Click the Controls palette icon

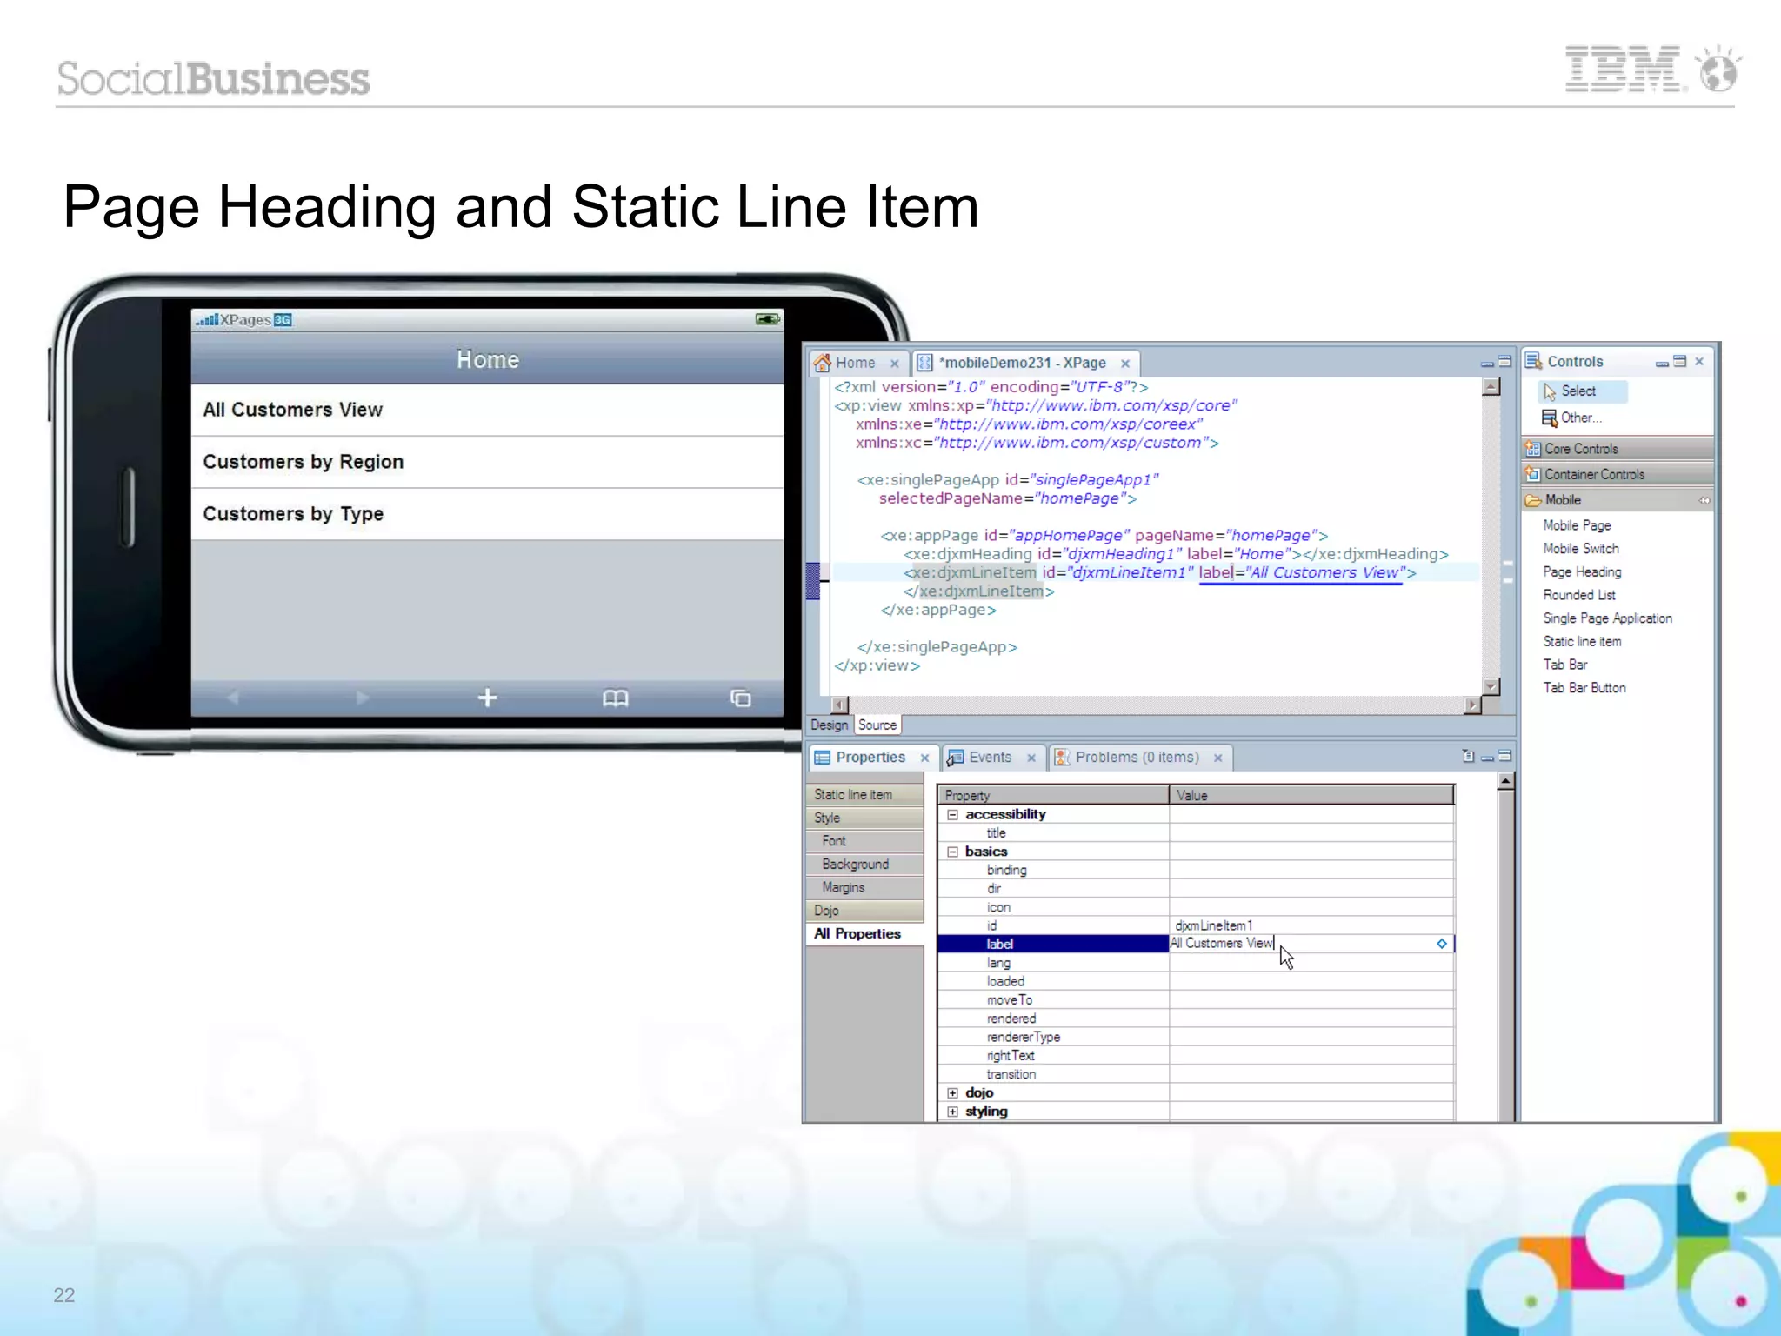tap(1533, 361)
